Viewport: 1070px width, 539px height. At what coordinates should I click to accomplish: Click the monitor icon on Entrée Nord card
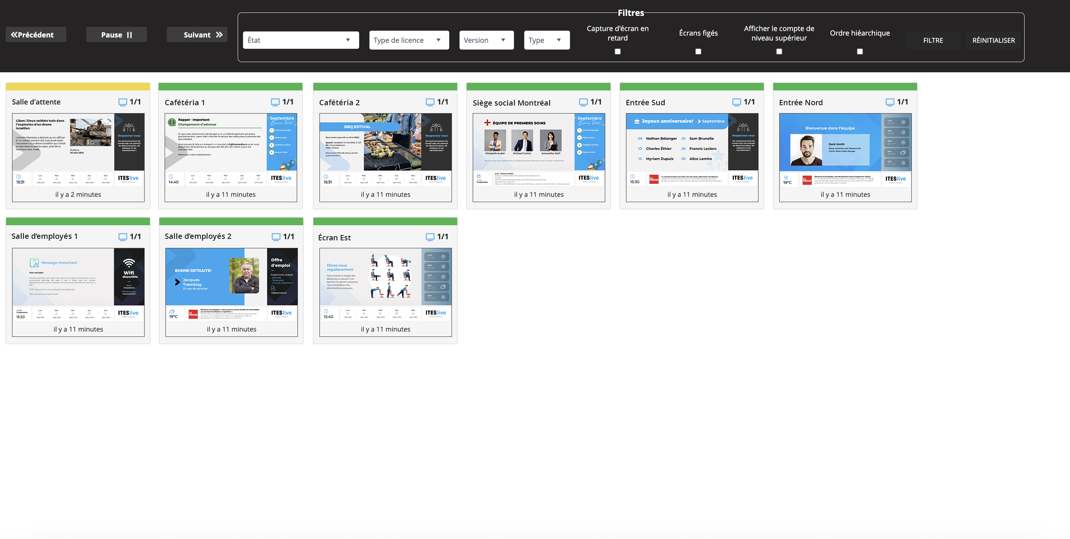(x=890, y=102)
